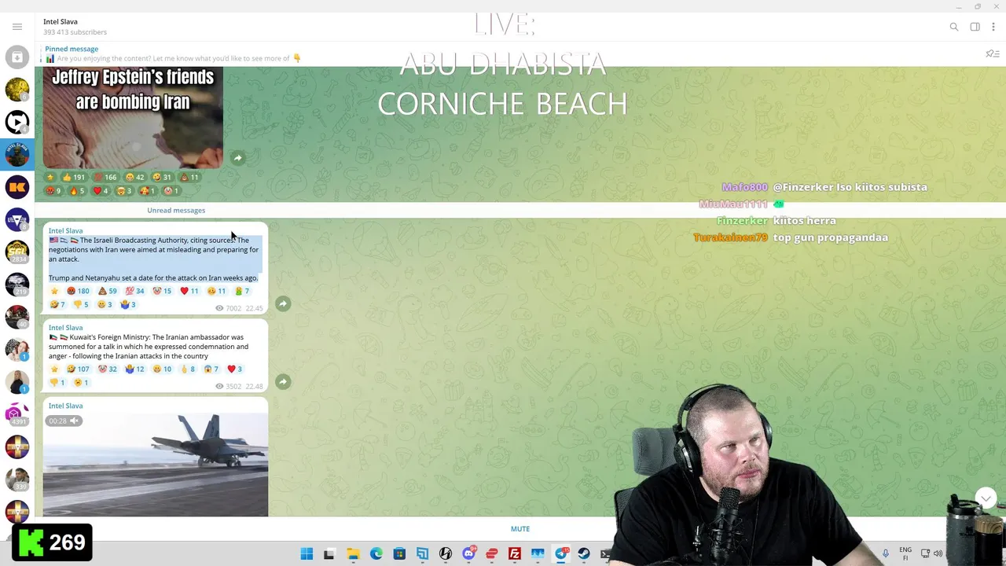Toggle the heart 11 reaction on Israeli post
The image size is (1006, 566).
point(189,291)
